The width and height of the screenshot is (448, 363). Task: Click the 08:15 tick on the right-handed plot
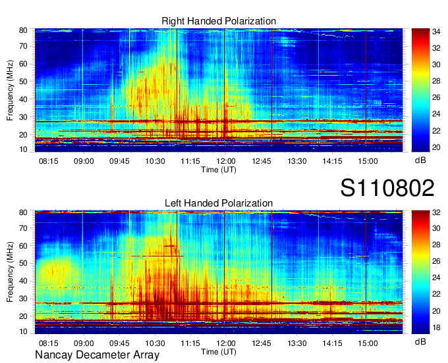click(48, 161)
